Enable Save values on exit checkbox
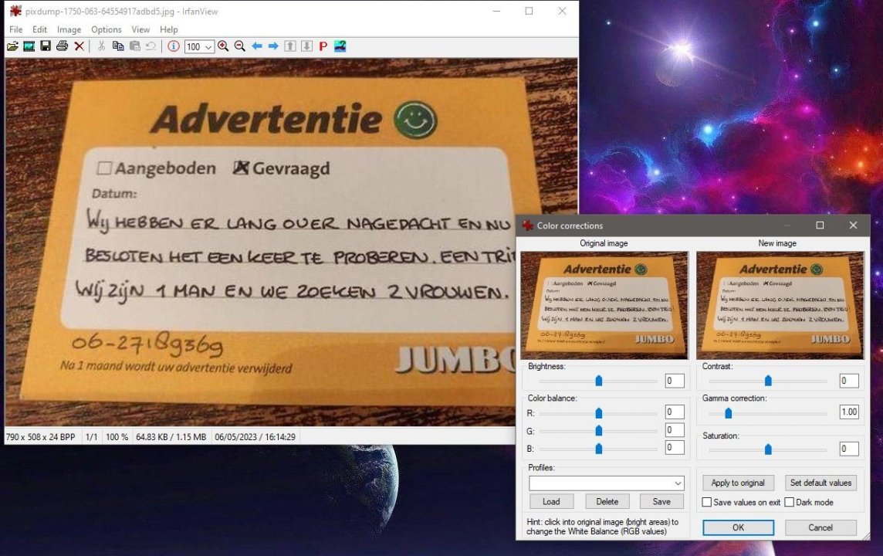 (x=707, y=503)
